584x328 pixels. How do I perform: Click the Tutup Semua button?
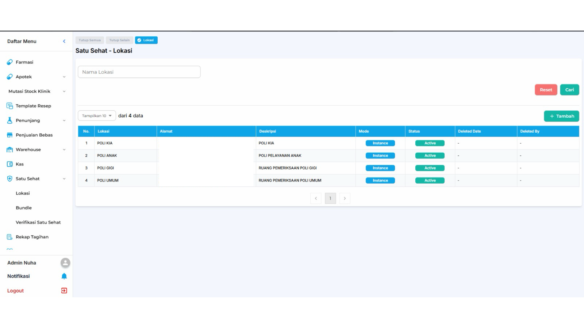pyautogui.click(x=90, y=40)
